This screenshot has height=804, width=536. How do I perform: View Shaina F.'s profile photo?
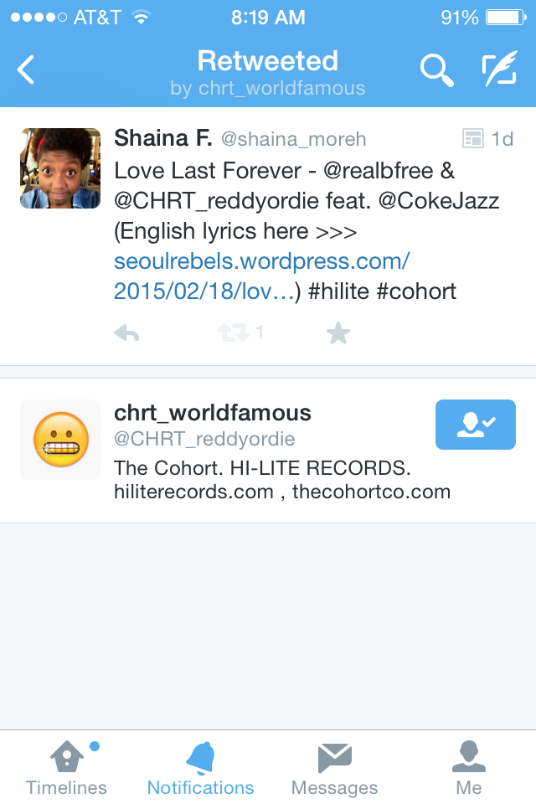pos(60,168)
